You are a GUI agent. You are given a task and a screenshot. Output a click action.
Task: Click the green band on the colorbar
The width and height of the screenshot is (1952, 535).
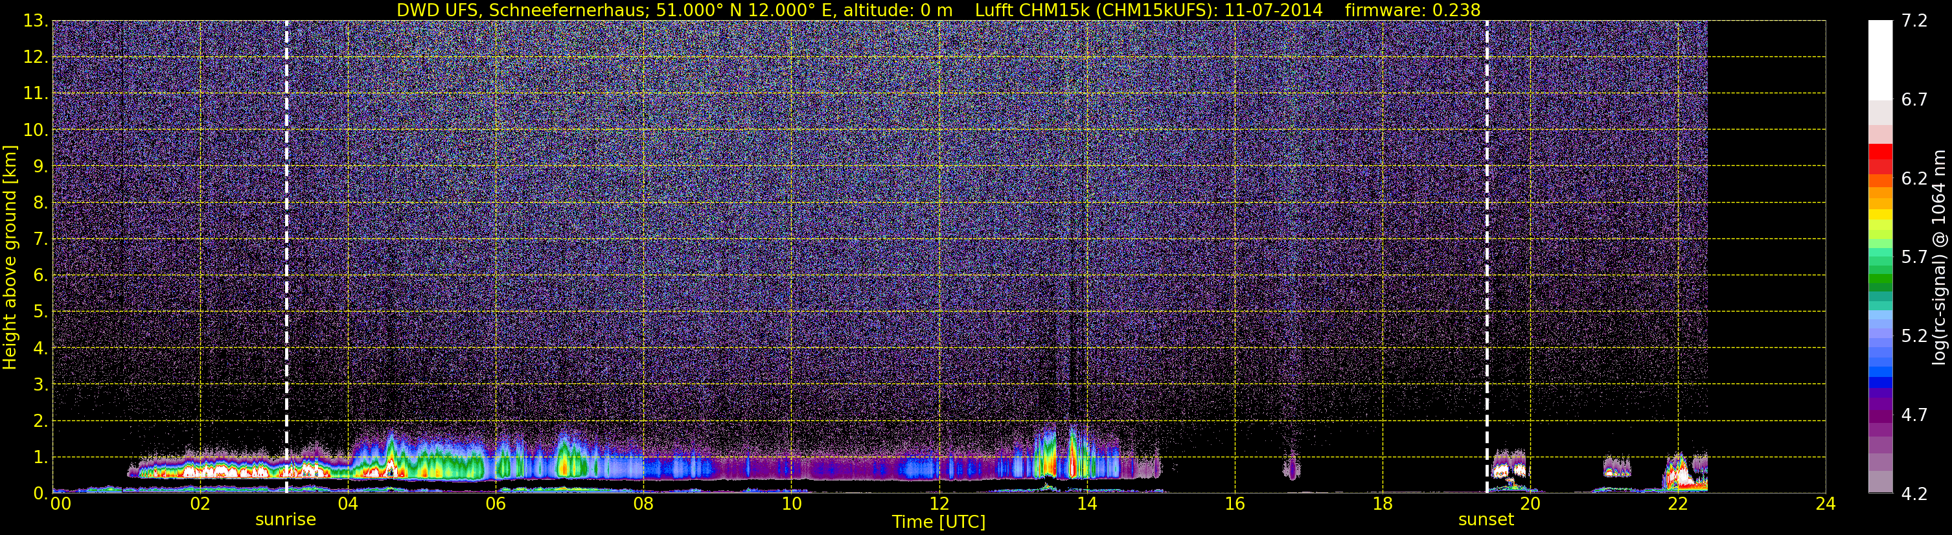click(x=1880, y=273)
